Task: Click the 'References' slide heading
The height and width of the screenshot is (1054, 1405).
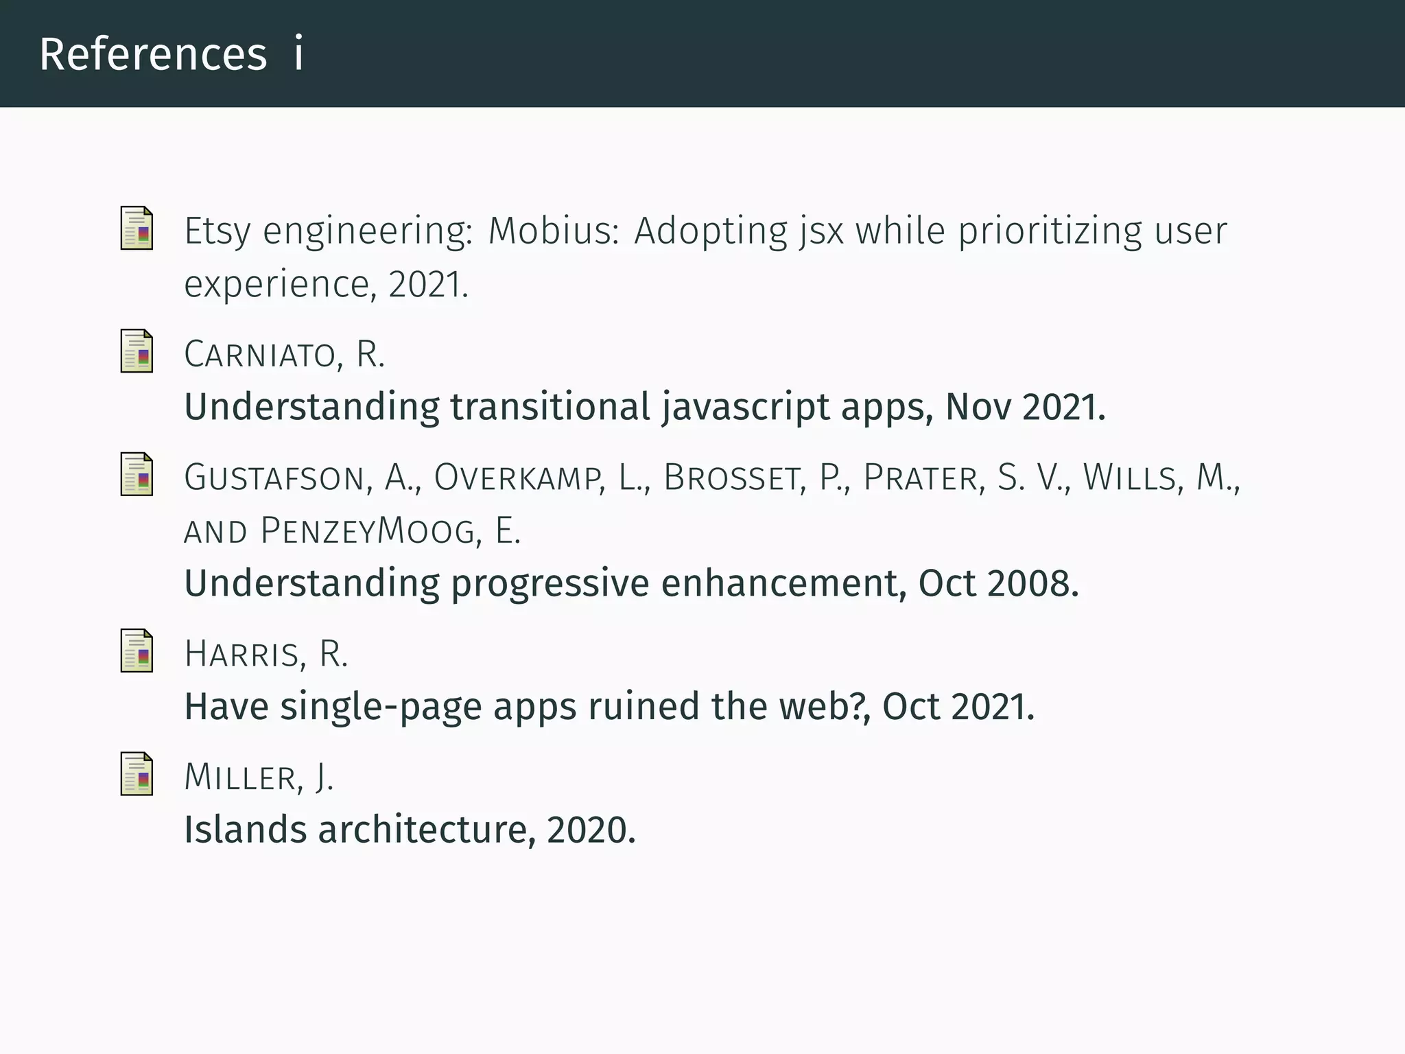Action: point(153,54)
